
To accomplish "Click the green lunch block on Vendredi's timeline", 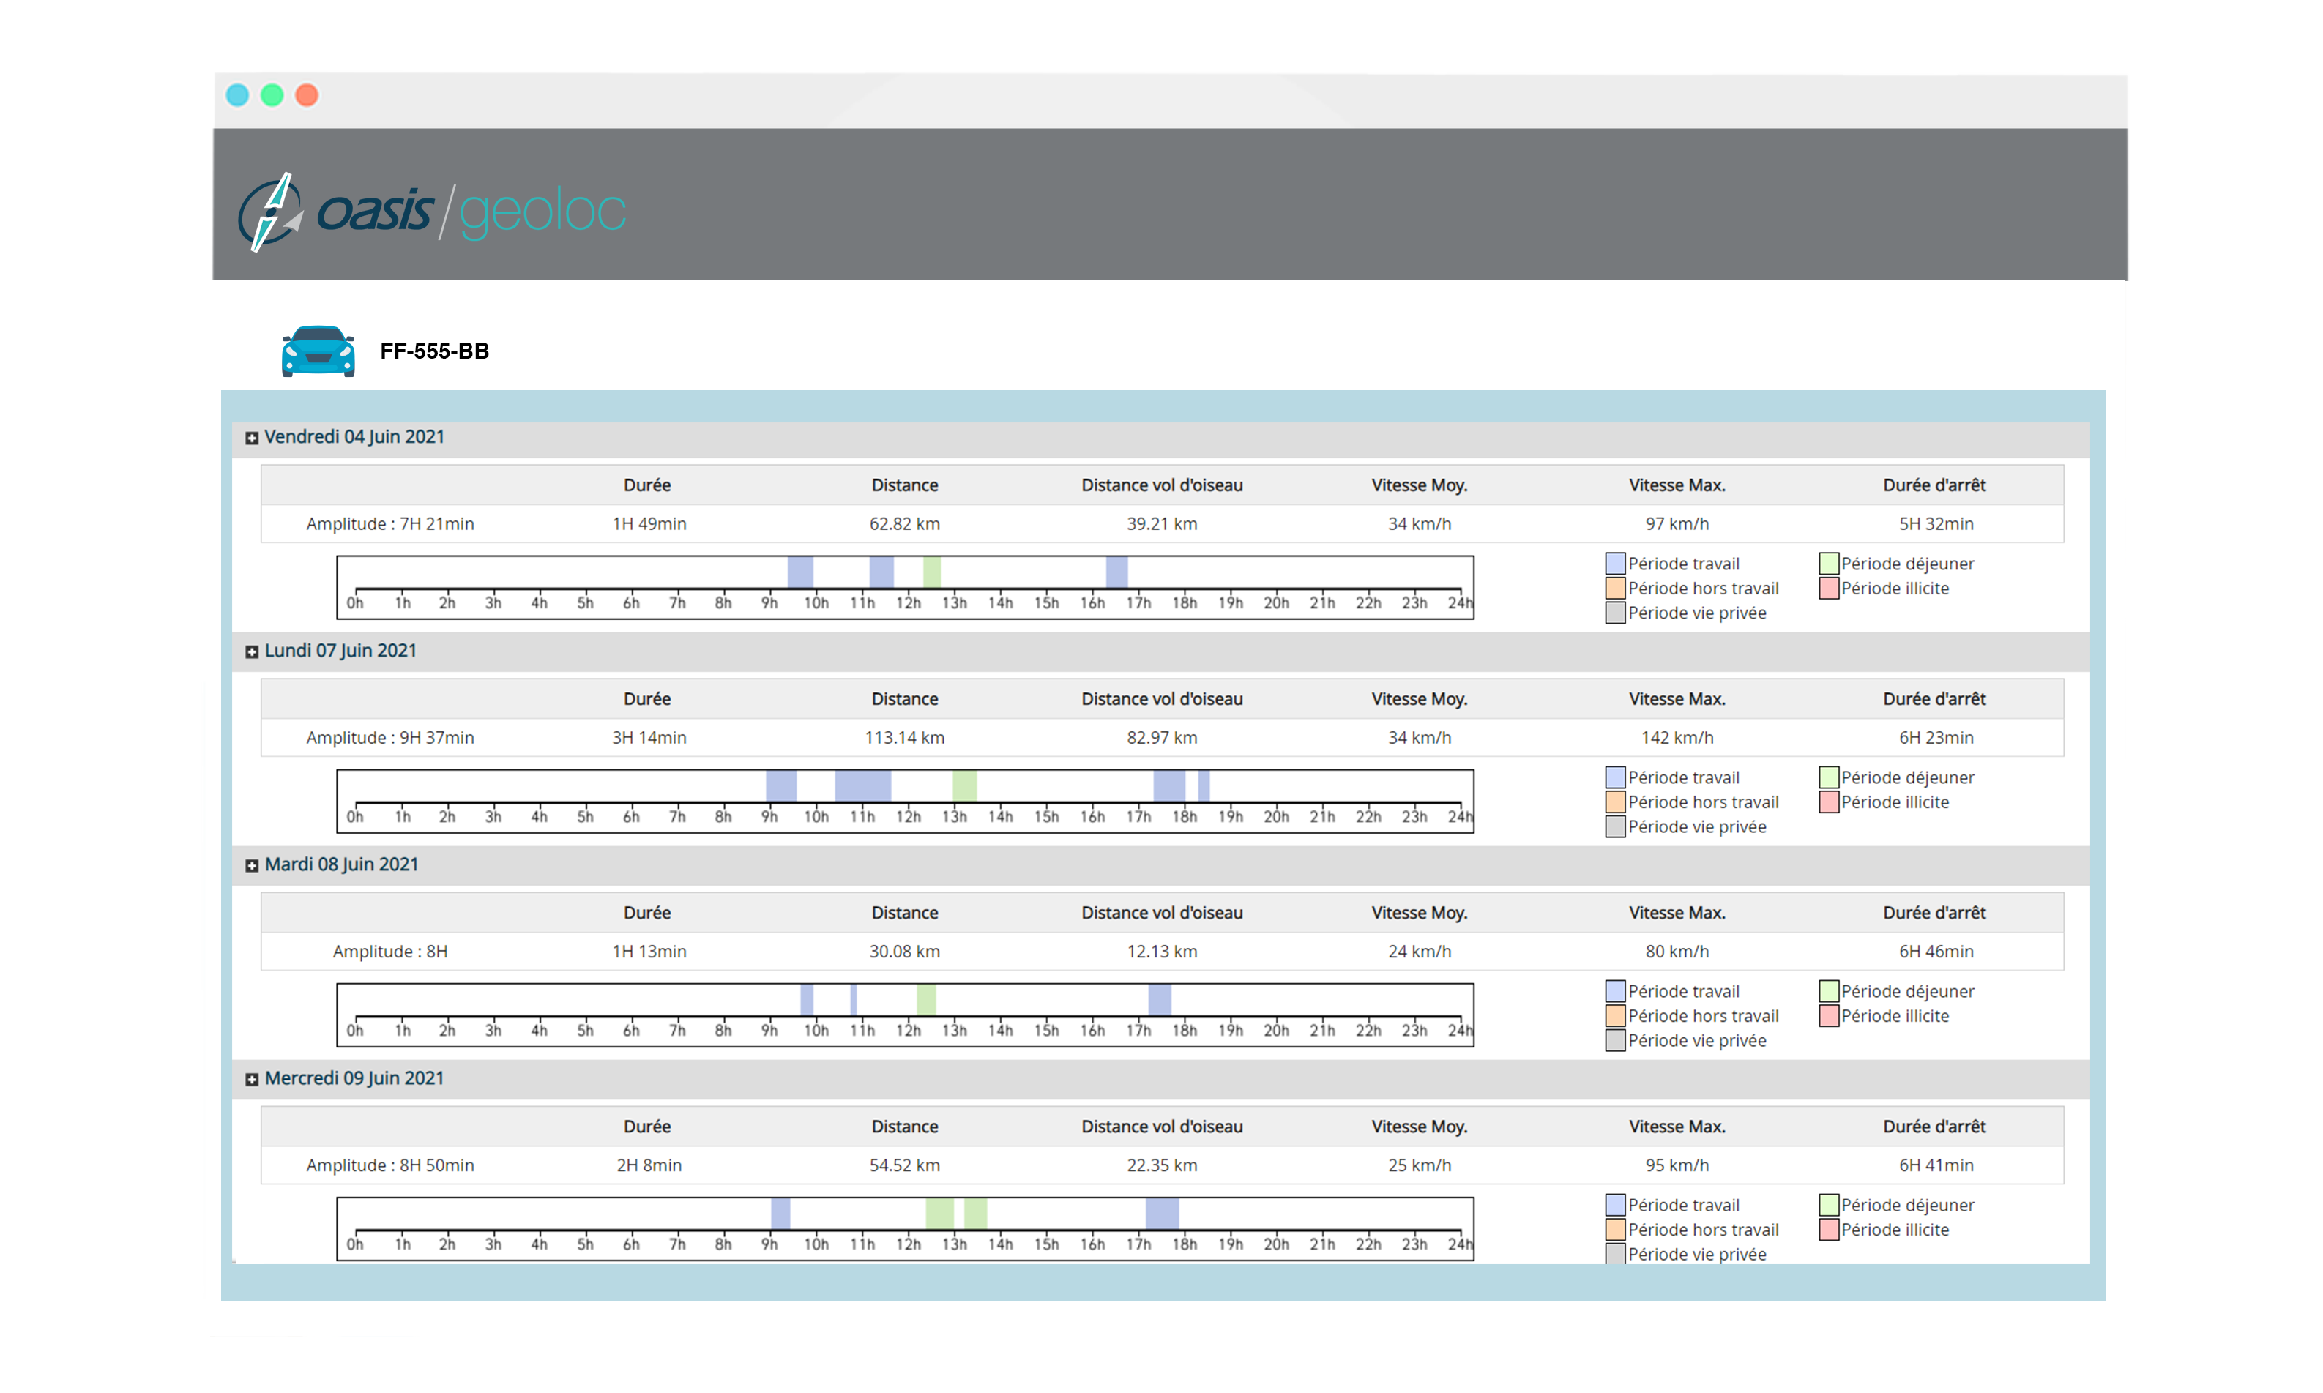I will tap(931, 572).
